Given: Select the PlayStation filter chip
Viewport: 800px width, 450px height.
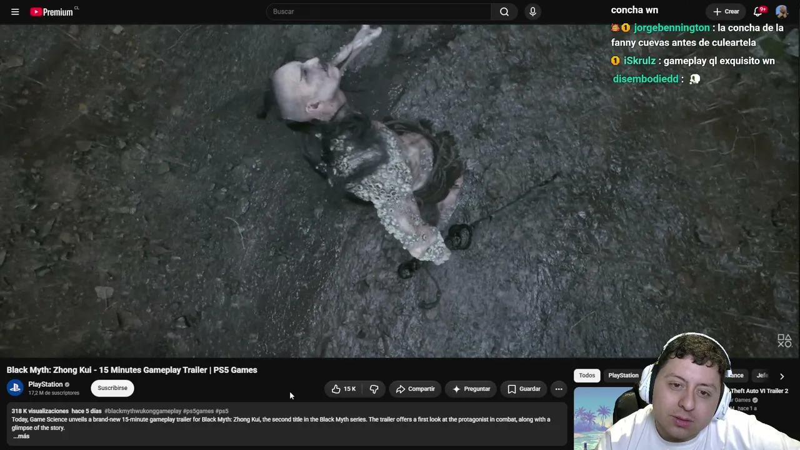Looking at the screenshot, I should click(x=623, y=376).
